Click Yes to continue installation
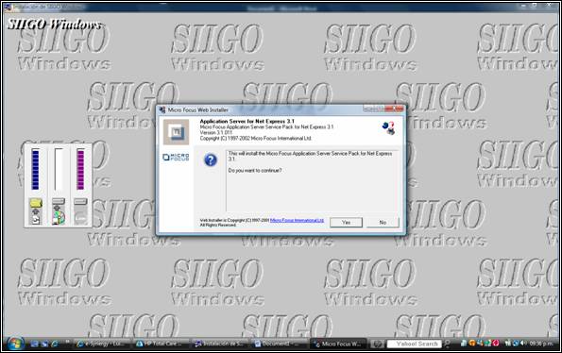This screenshot has width=562, height=353. point(346,223)
